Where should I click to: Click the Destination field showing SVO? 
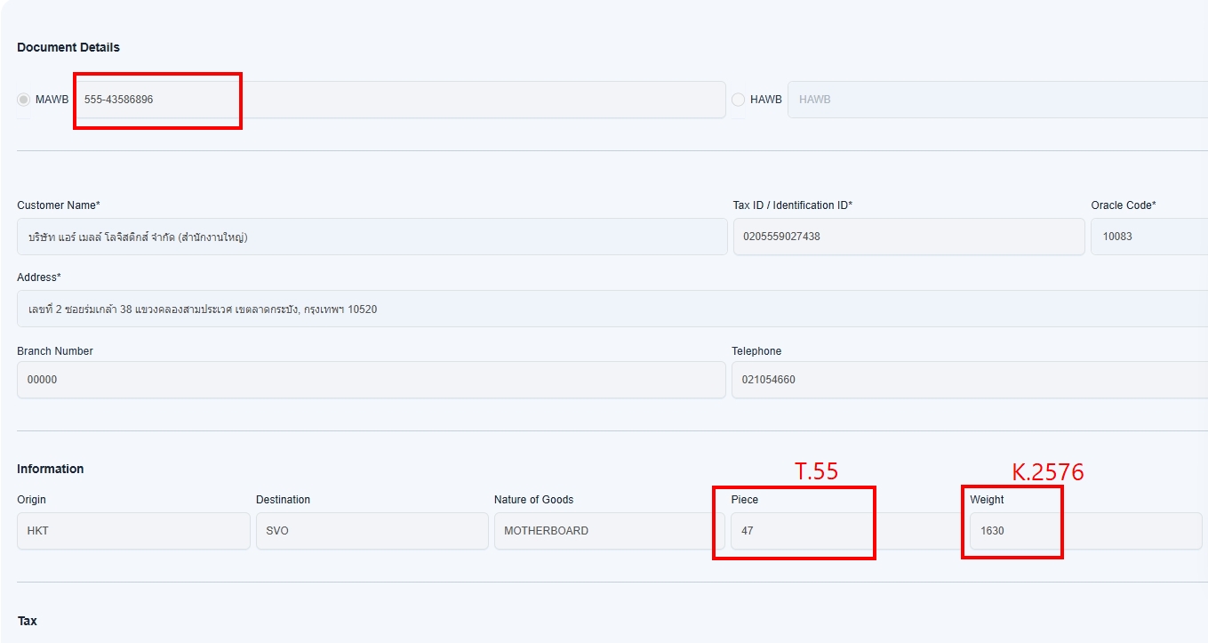[372, 531]
